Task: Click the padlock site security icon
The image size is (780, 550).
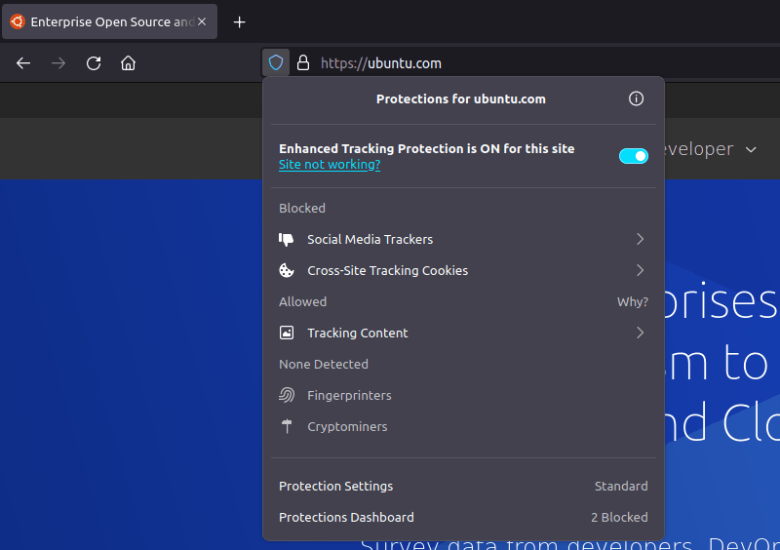Action: coord(303,63)
